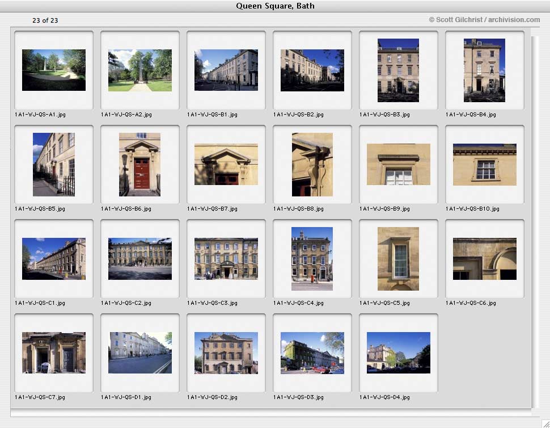The height and width of the screenshot is (428, 550).
Task: Click the 1A1-WJ-QS-B8.jpg bracket detail thumbnail
Action: [312, 164]
